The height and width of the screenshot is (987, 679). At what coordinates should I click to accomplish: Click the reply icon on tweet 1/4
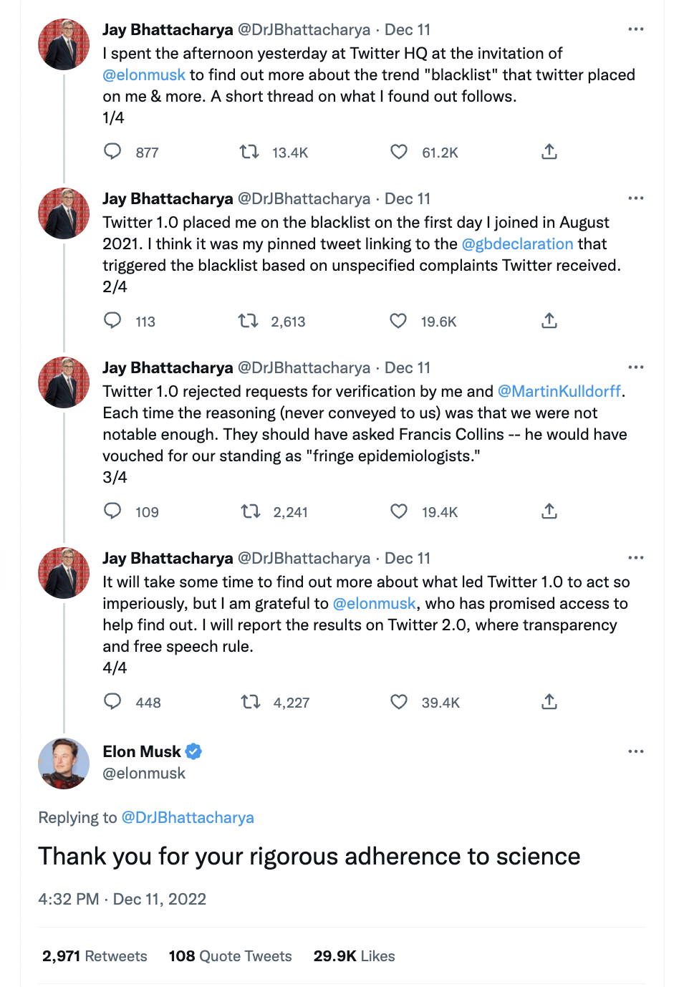pos(112,152)
